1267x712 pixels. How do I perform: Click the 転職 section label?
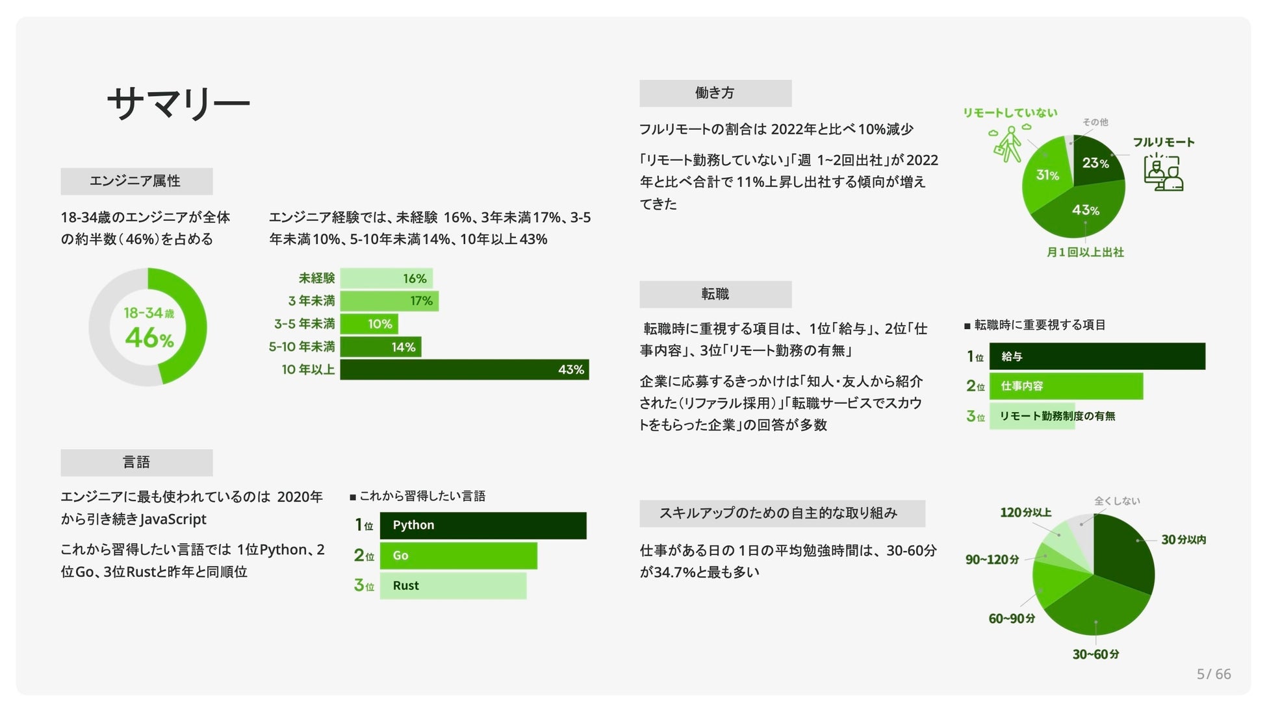715,294
